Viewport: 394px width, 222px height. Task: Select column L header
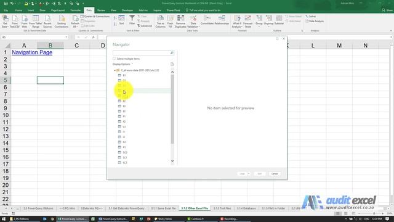click(313, 46)
